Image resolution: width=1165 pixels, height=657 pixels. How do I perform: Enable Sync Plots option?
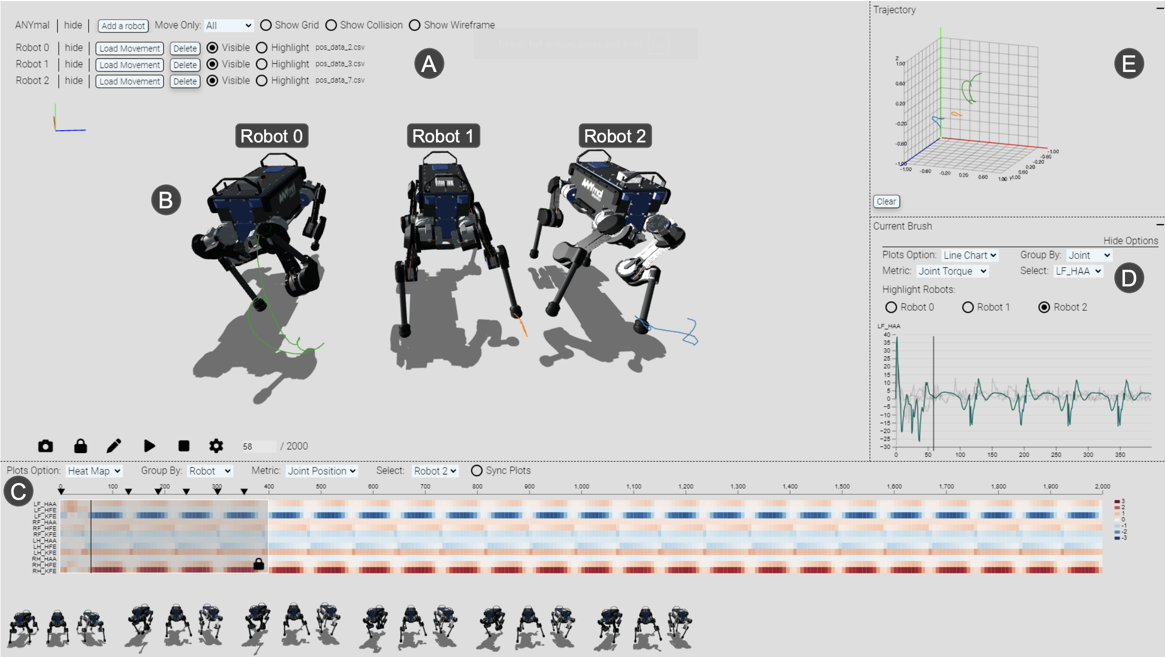click(477, 471)
